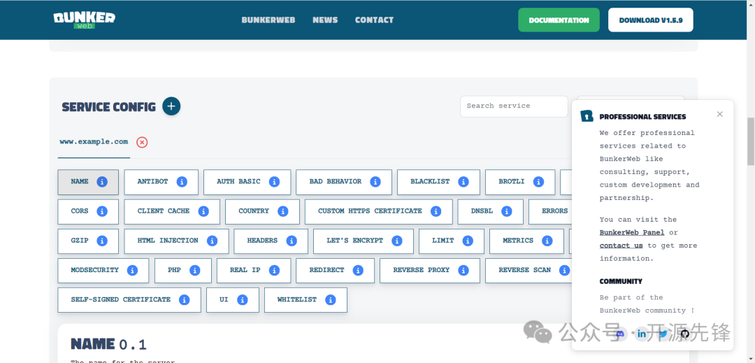Screen dimensions: 755x363
Task: Add a new service with plus icon
Action: coord(171,106)
